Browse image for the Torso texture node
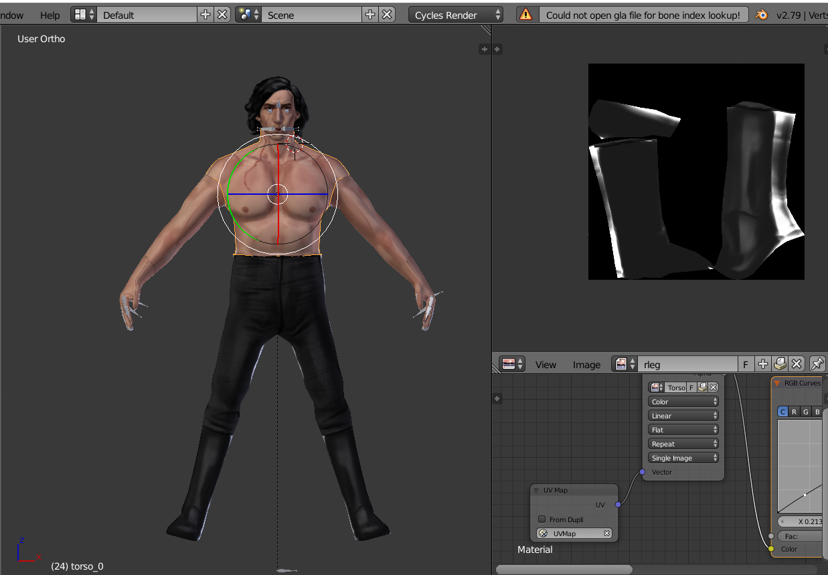 [657, 388]
